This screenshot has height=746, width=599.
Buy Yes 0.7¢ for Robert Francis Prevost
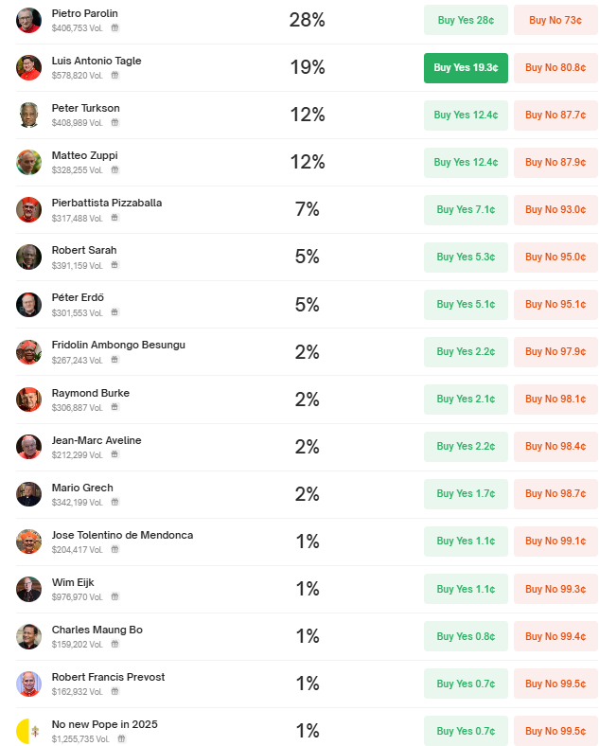(466, 684)
